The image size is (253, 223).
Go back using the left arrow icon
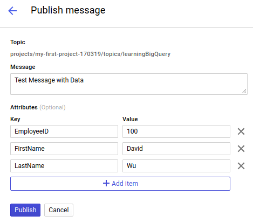(x=12, y=11)
